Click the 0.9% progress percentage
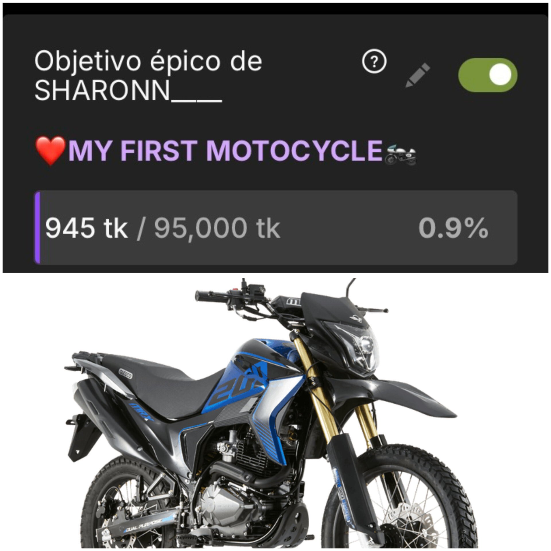 (453, 228)
